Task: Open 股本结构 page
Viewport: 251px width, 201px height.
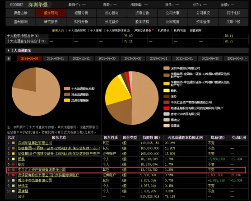Action: click(x=142, y=22)
